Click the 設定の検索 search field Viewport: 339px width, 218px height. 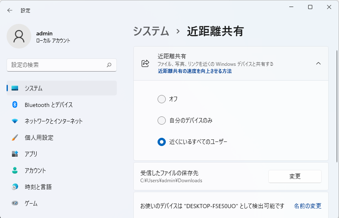click(62, 65)
